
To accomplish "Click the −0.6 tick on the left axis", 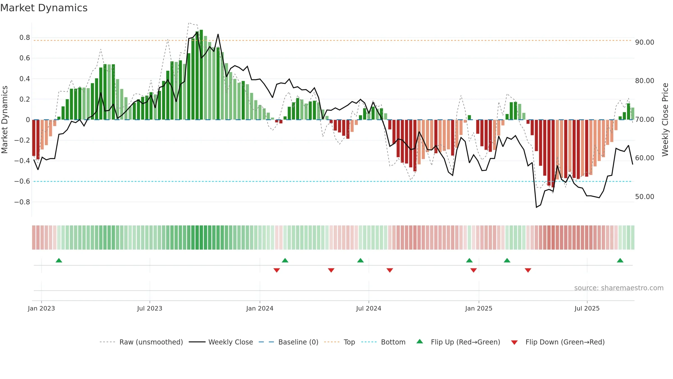I will pyautogui.click(x=22, y=181).
